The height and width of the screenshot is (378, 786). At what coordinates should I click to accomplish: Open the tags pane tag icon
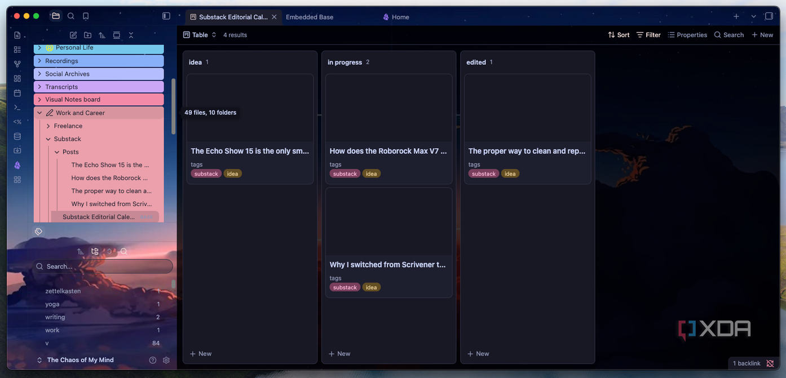pyautogui.click(x=38, y=232)
